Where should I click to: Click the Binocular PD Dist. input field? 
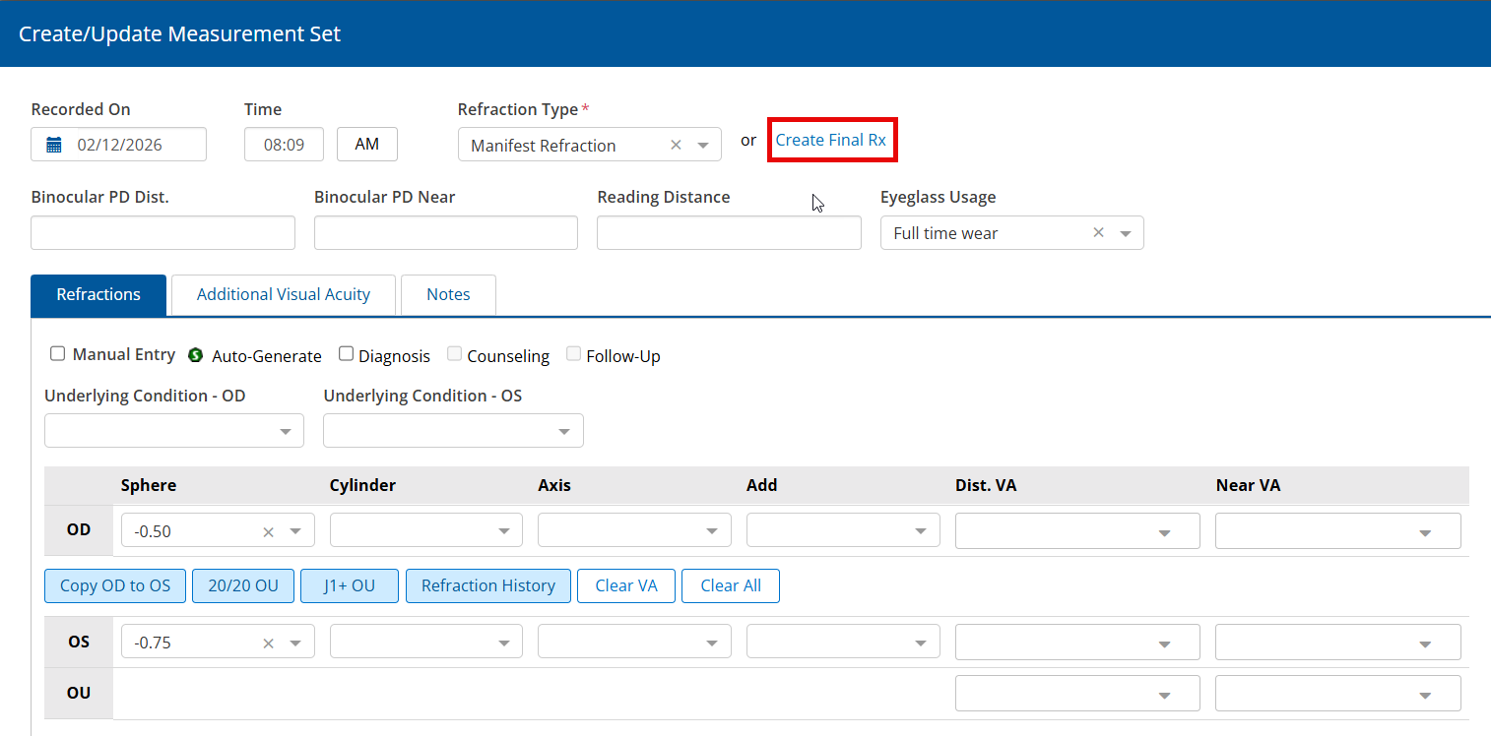click(162, 233)
